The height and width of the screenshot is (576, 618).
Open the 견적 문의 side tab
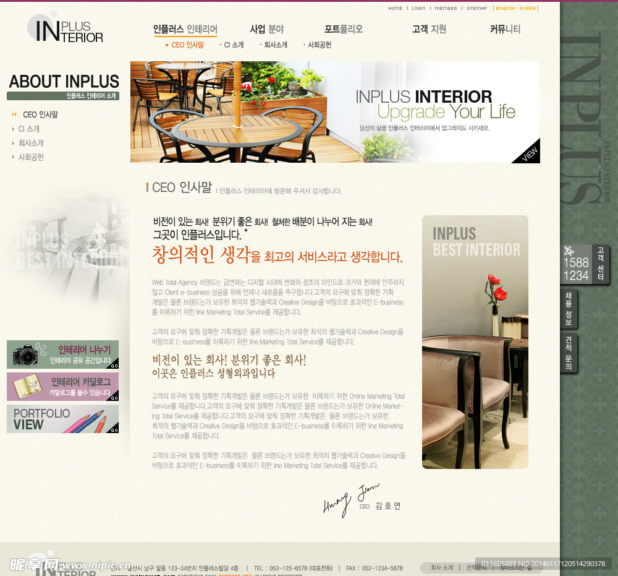tap(569, 353)
